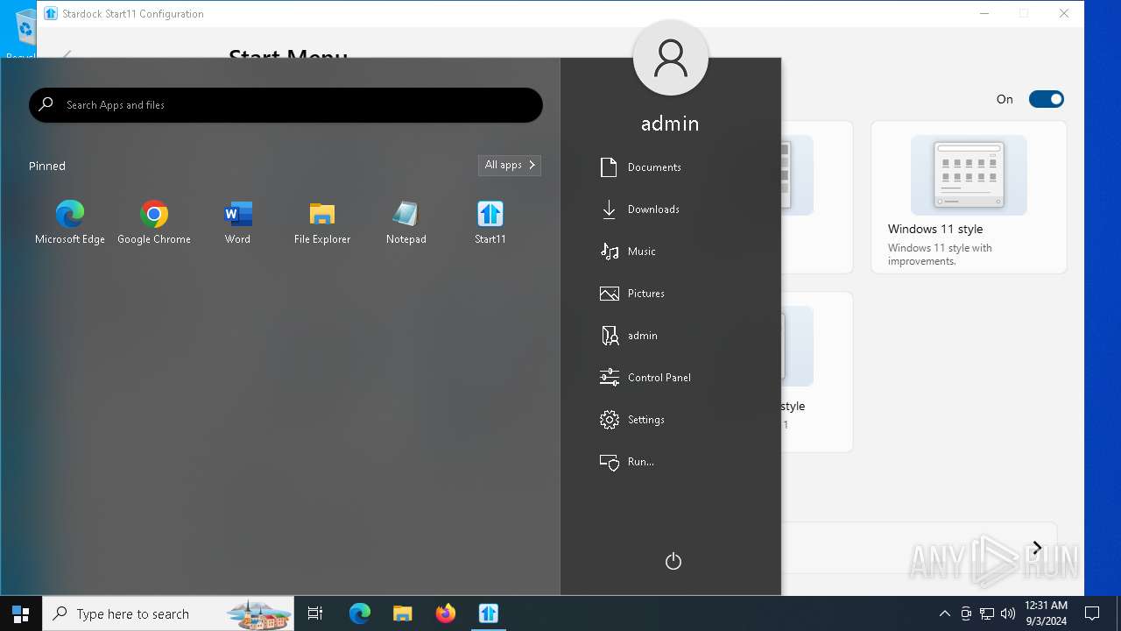Click the power button icon
The width and height of the screenshot is (1121, 631).
pos(673,561)
